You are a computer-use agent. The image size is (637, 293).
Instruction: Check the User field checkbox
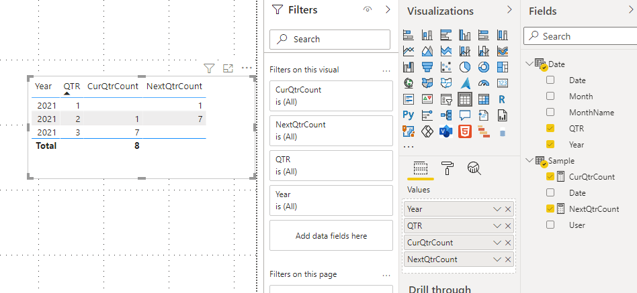tap(550, 225)
